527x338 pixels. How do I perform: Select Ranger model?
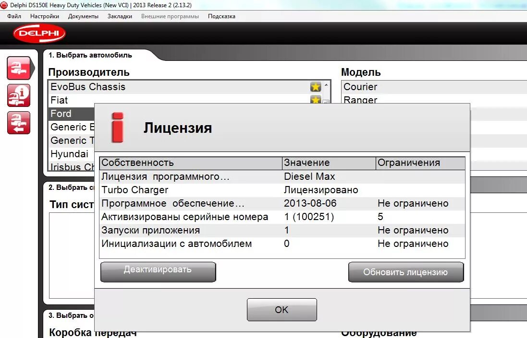tap(434, 100)
